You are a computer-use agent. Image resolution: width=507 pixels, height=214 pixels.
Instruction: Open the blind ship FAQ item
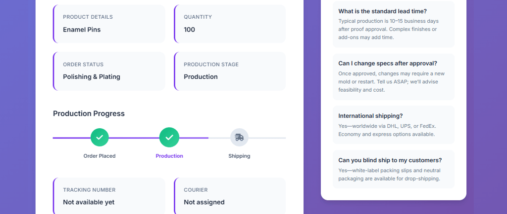pyautogui.click(x=390, y=160)
